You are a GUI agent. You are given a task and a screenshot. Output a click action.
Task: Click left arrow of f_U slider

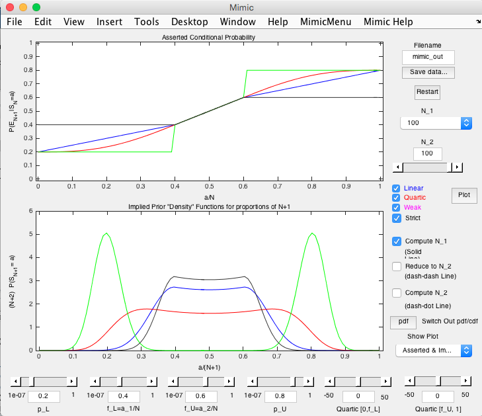173,382
